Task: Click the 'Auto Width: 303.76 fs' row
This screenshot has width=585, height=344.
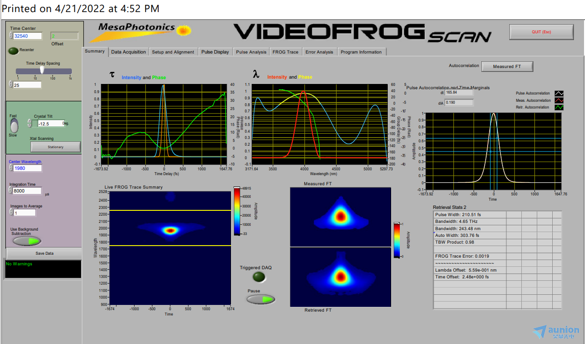Action: 470,235
